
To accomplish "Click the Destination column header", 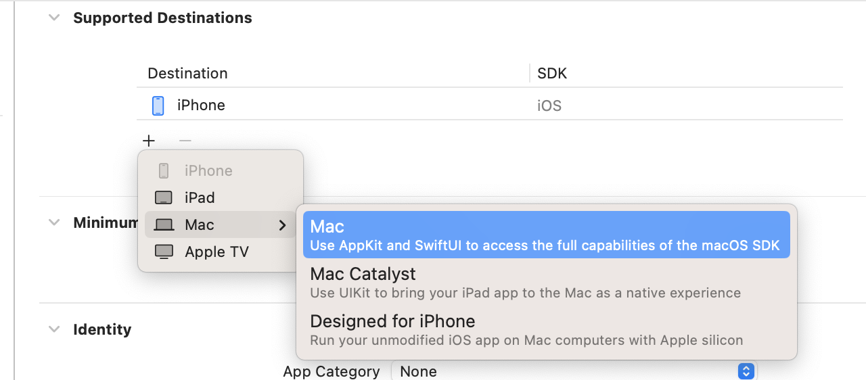I will point(187,73).
